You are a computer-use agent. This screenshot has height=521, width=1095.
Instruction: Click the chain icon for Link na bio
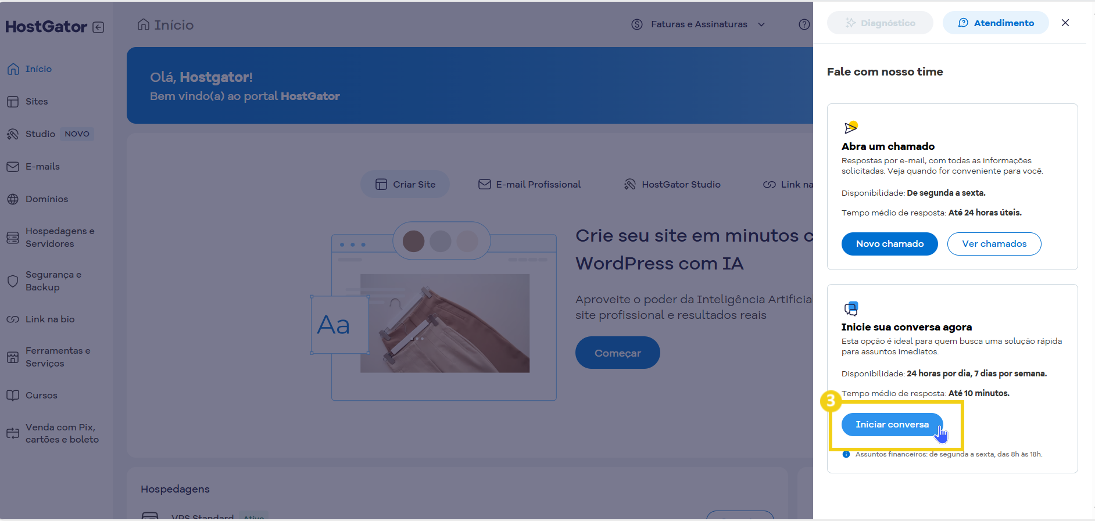[x=13, y=319]
